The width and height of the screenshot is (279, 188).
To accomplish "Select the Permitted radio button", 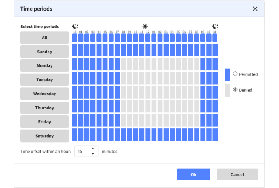I will point(235,74).
